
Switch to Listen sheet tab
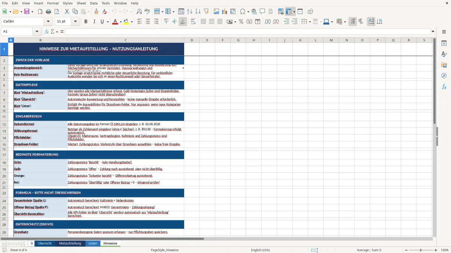tap(93, 243)
